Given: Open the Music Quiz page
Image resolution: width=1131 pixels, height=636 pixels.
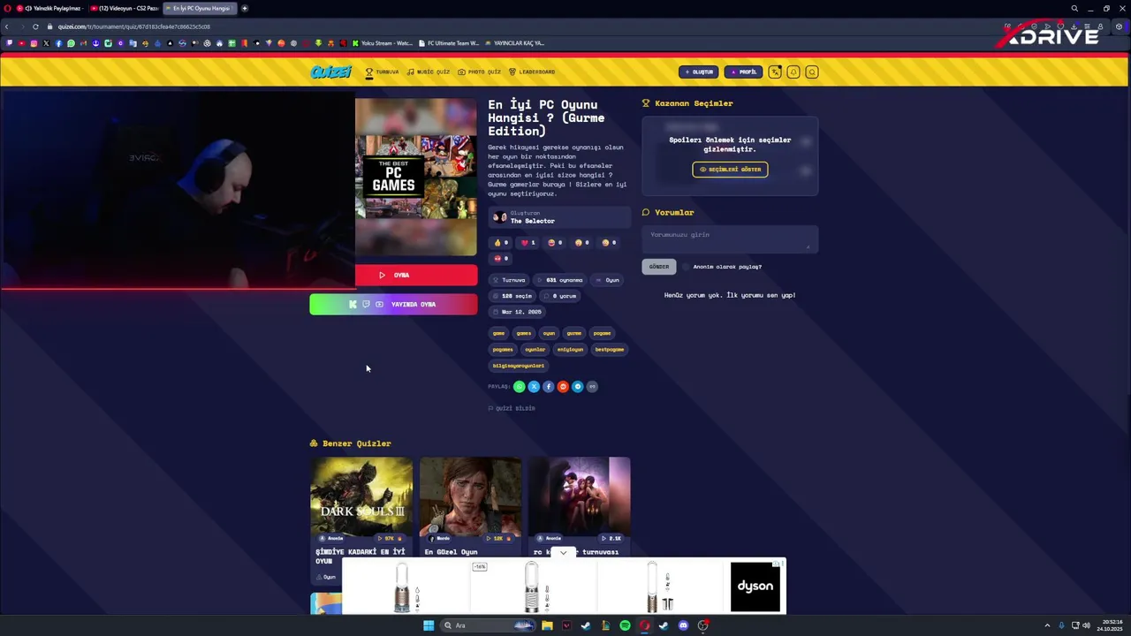Looking at the screenshot, I should coord(429,72).
